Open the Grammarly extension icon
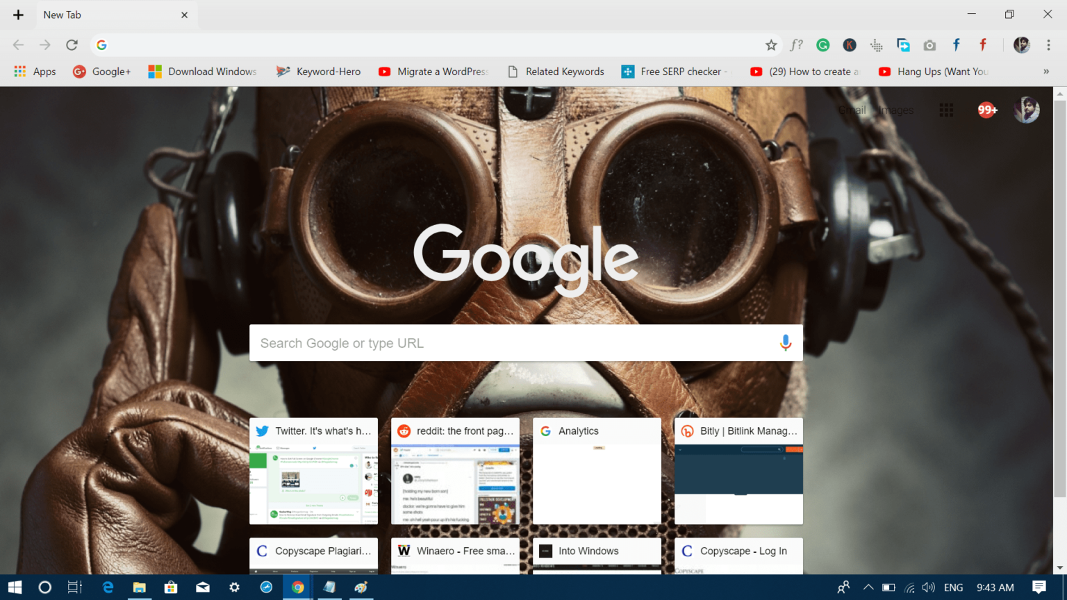The width and height of the screenshot is (1067, 600). pos(823,45)
